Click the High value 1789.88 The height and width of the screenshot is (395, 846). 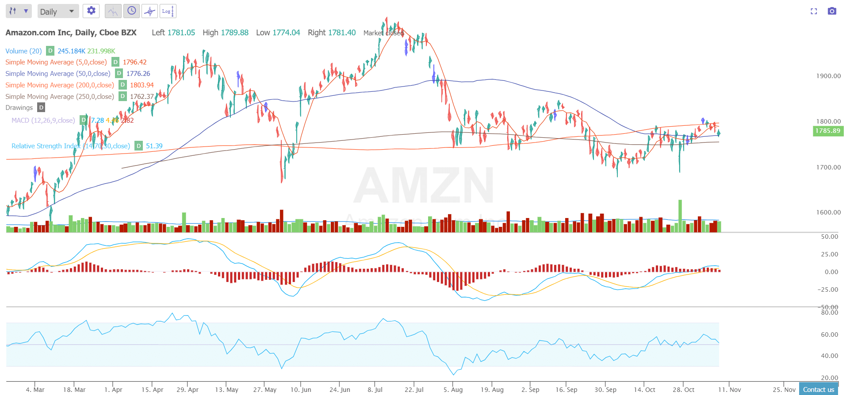(234, 33)
